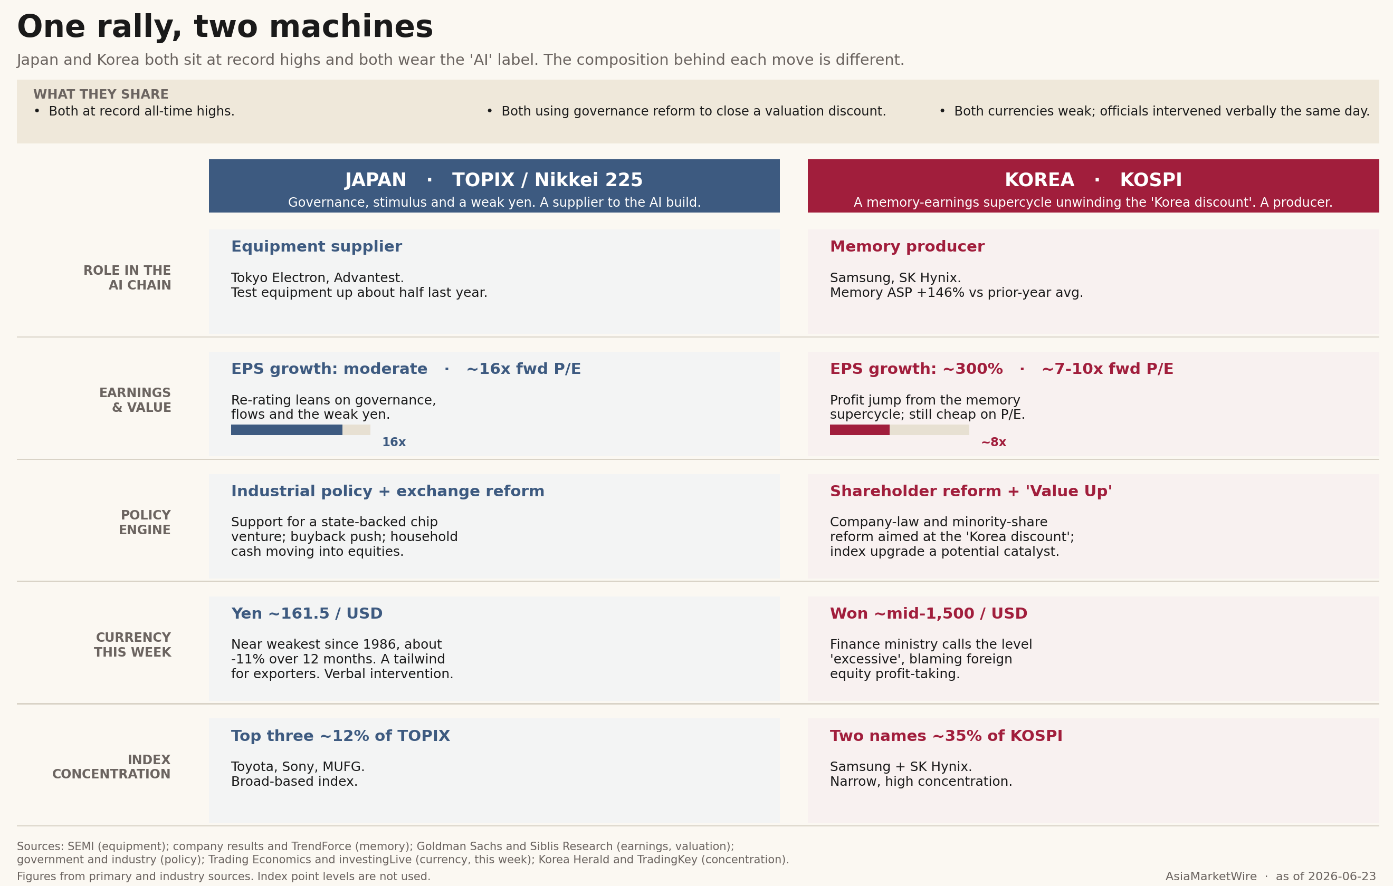Image resolution: width=1393 pixels, height=886 pixels.
Task: Click 'Profit jump from the memory supercycle' text
Action: coord(927,407)
